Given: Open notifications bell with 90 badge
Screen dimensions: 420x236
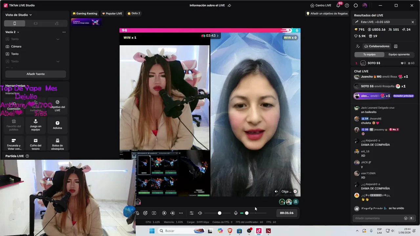Looking at the screenshot, I should pos(338,5).
